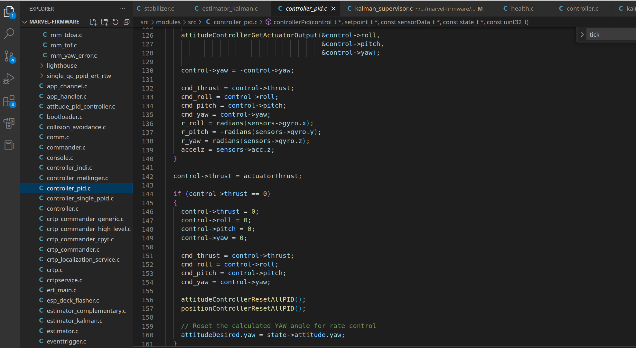Collapse the MARVEL-FIRMWARE section
636x348 pixels.
coord(24,22)
